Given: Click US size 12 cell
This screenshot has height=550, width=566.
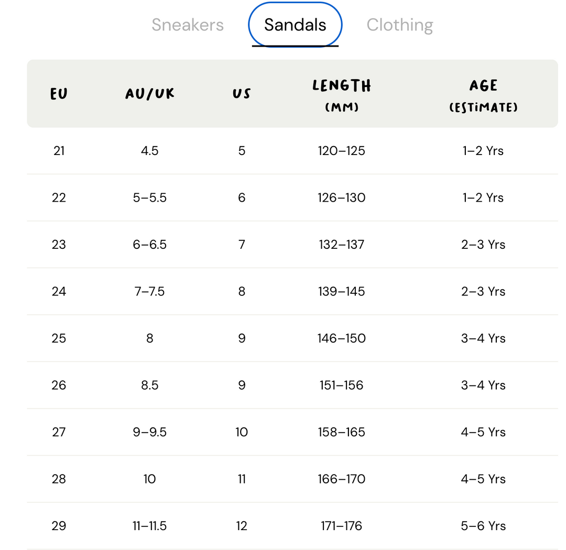Looking at the screenshot, I should (x=242, y=526).
